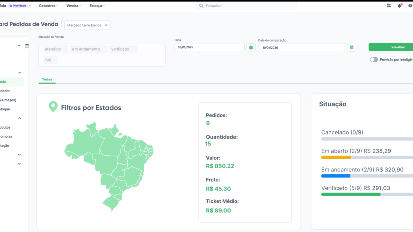
Task: Click the magnifying glass search icon
Action: (x=201, y=6)
